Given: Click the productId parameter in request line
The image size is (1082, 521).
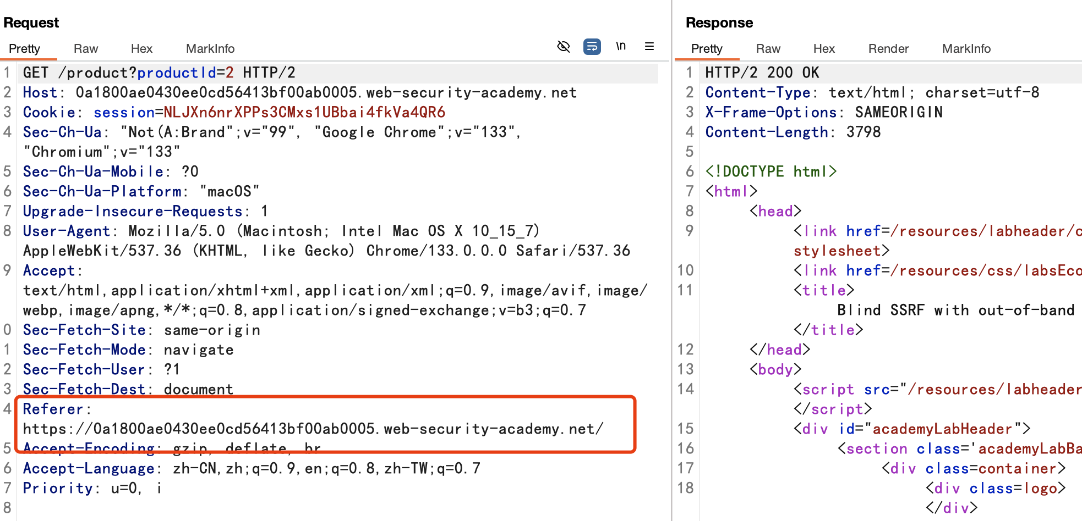Looking at the screenshot, I should pos(176,73).
